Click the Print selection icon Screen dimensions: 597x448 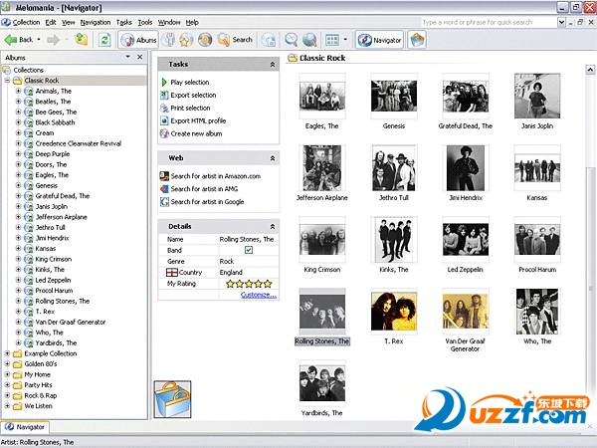(164, 108)
